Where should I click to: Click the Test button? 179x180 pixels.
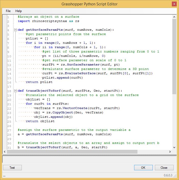[12, 168]
